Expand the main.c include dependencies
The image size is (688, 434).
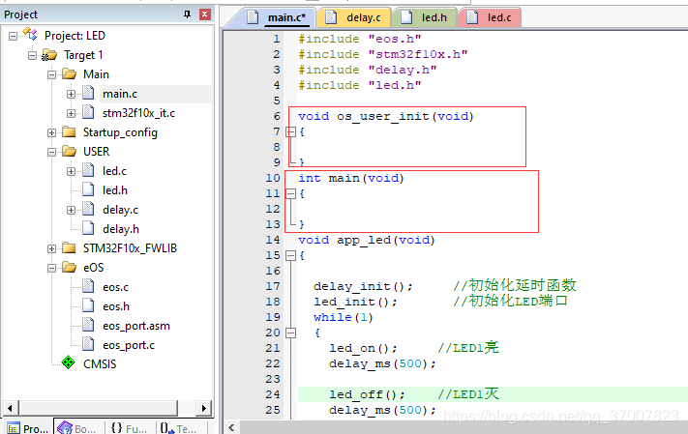(x=71, y=94)
